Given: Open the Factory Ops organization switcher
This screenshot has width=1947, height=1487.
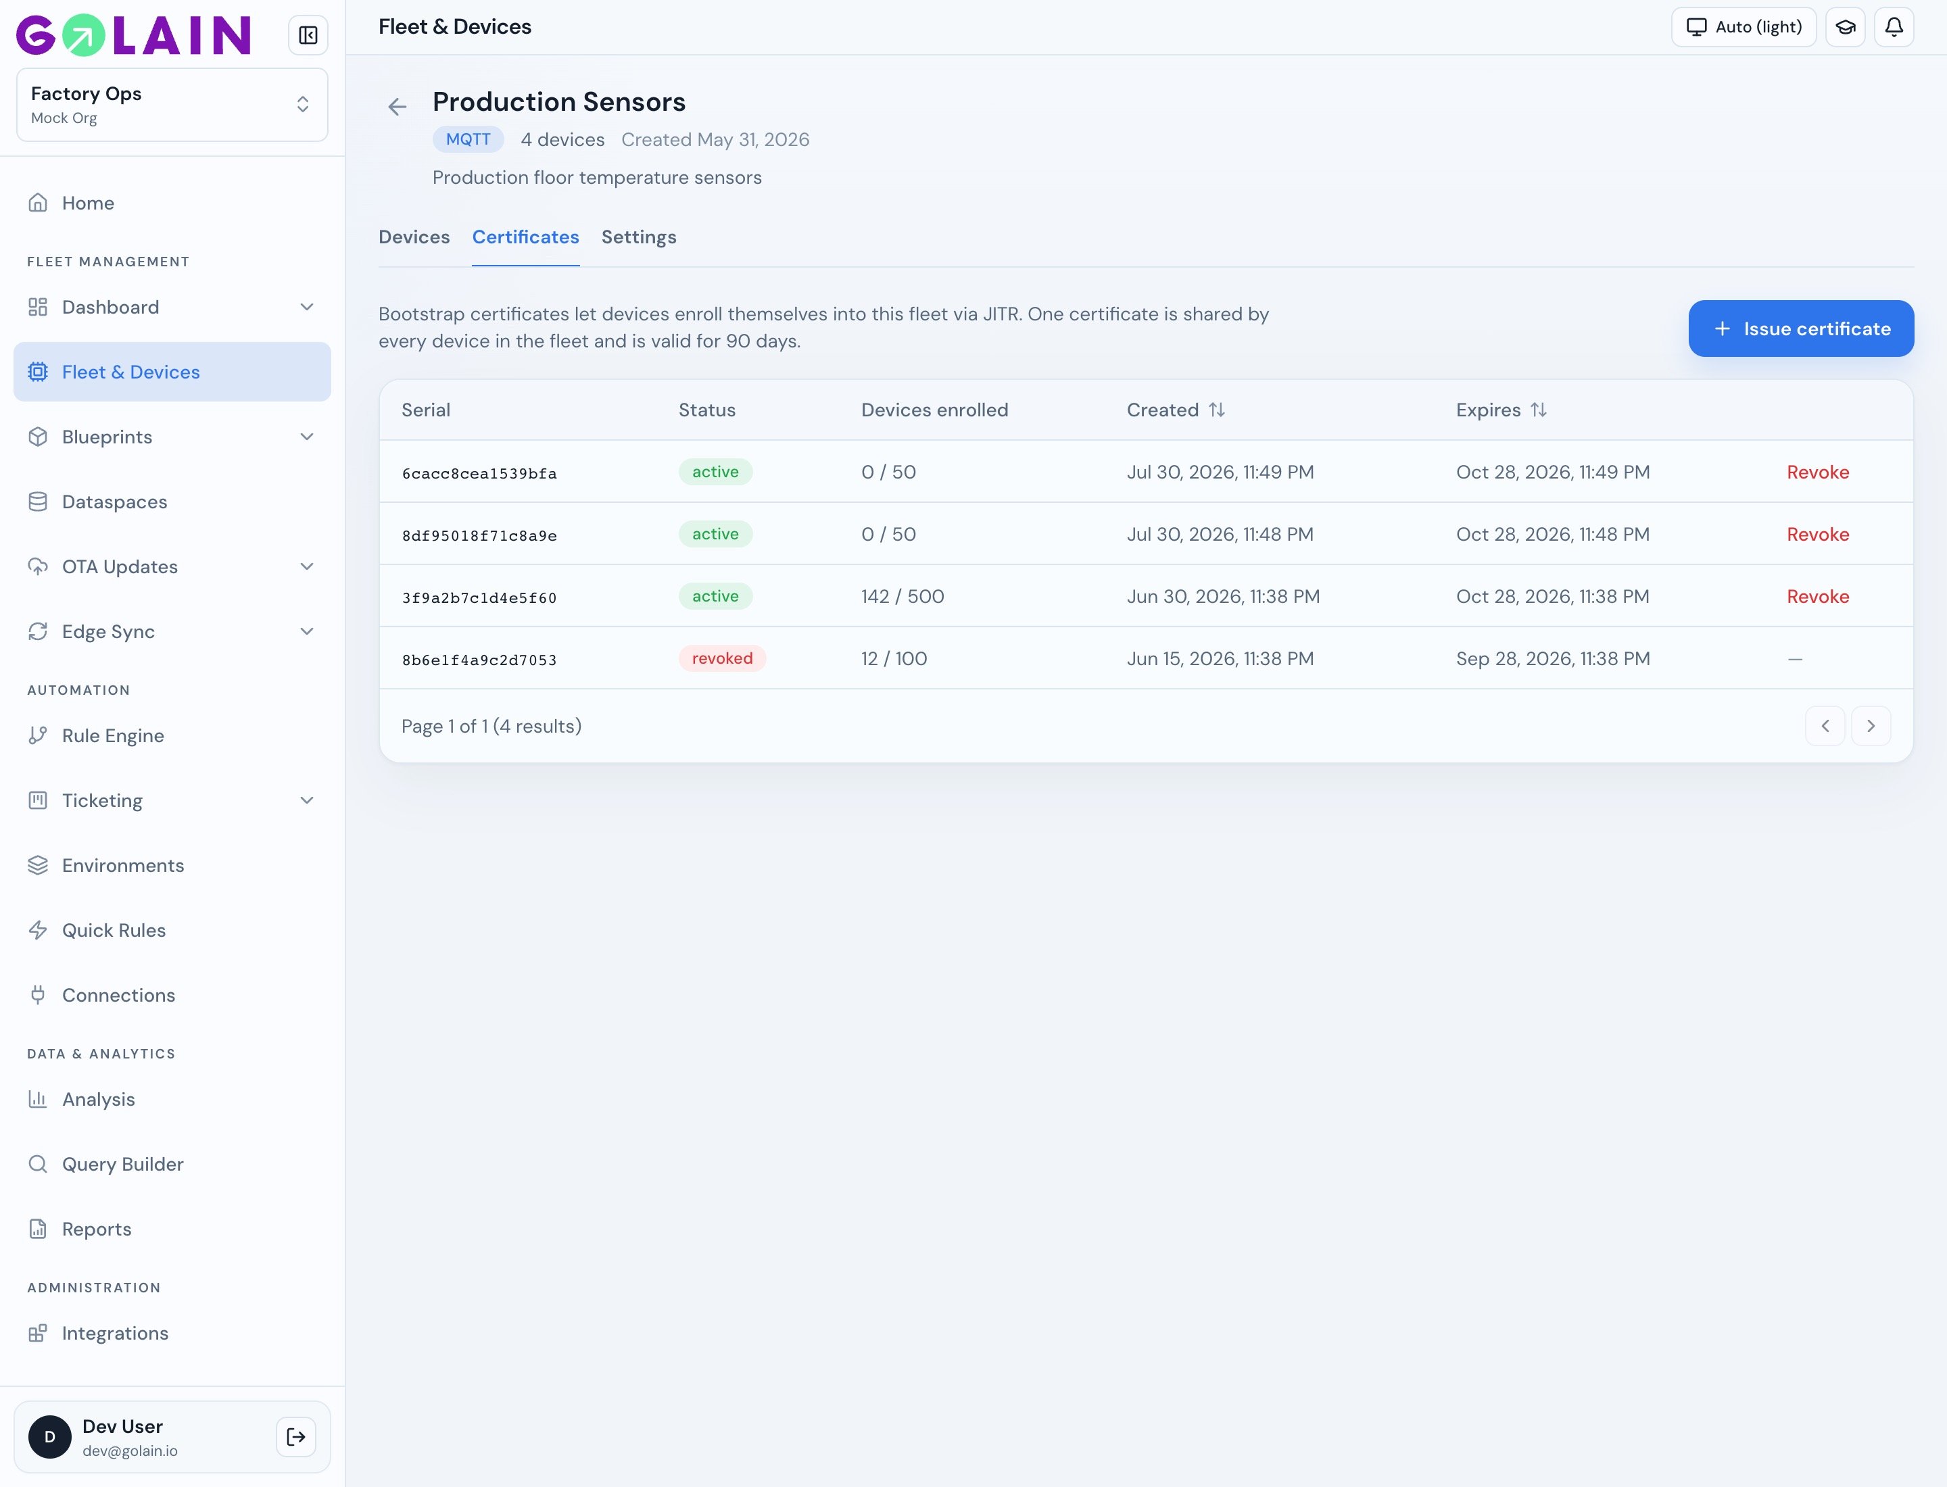Looking at the screenshot, I should point(172,105).
